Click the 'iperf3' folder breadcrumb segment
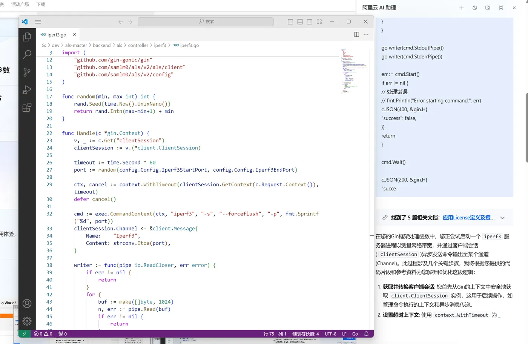The height and width of the screenshot is (344, 528). click(160, 45)
